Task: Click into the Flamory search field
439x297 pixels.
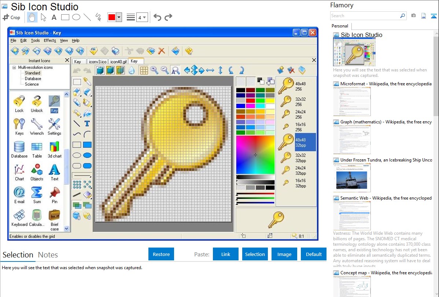Action: click(365, 16)
